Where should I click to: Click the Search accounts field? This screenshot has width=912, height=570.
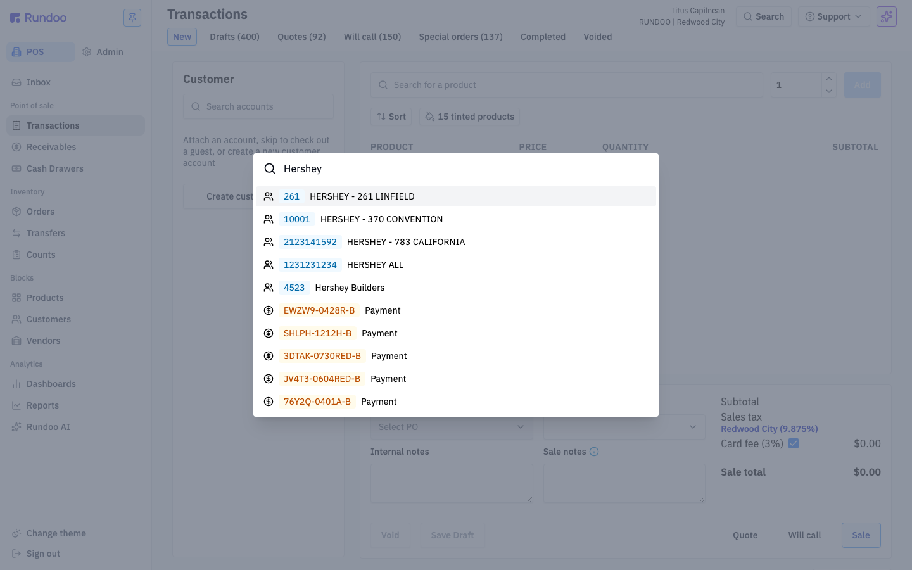pyautogui.click(x=258, y=106)
